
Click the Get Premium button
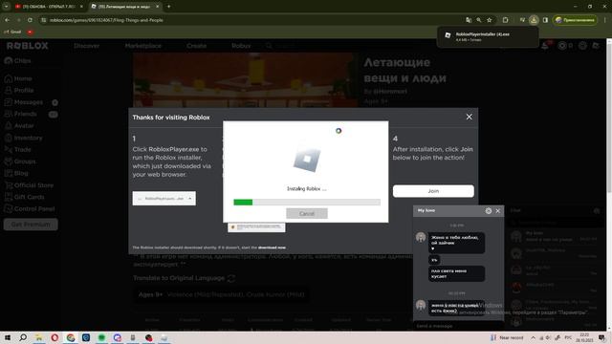coord(31,225)
